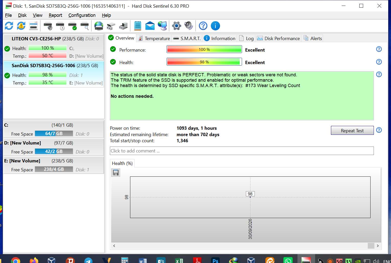
Task: Click the disk with clock toolbar icon
Action: point(60,26)
